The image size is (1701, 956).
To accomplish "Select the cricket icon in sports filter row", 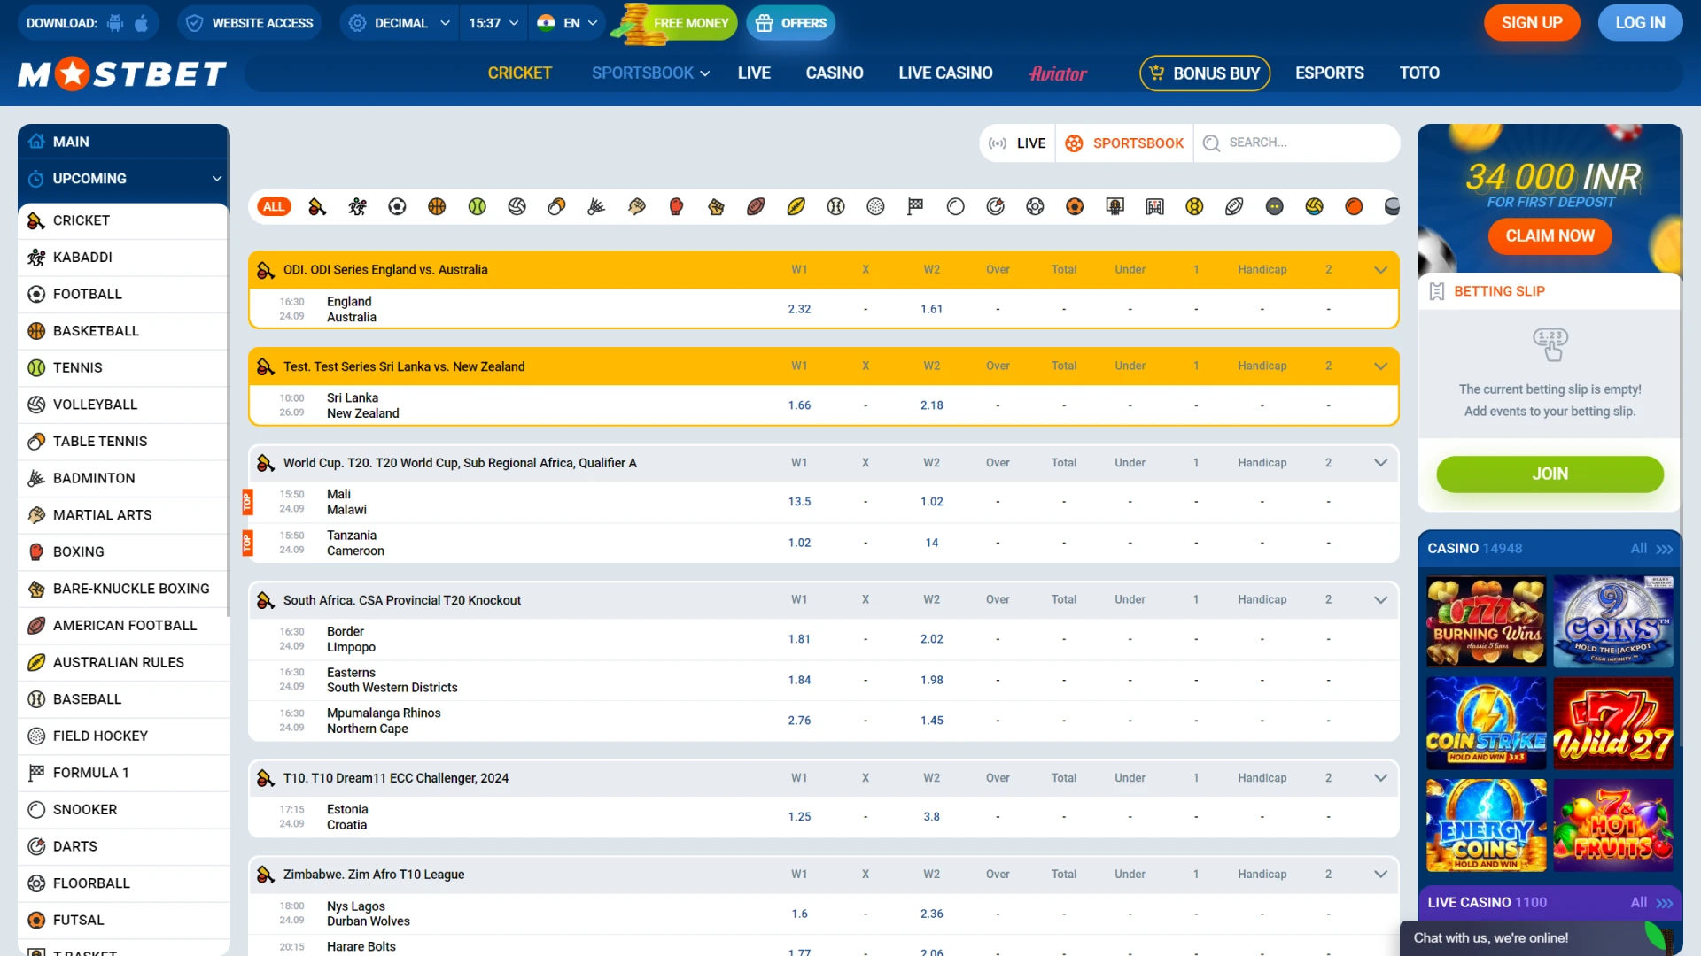I will click(317, 206).
